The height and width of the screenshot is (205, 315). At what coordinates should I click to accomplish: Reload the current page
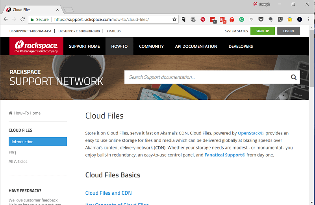pos(23,19)
